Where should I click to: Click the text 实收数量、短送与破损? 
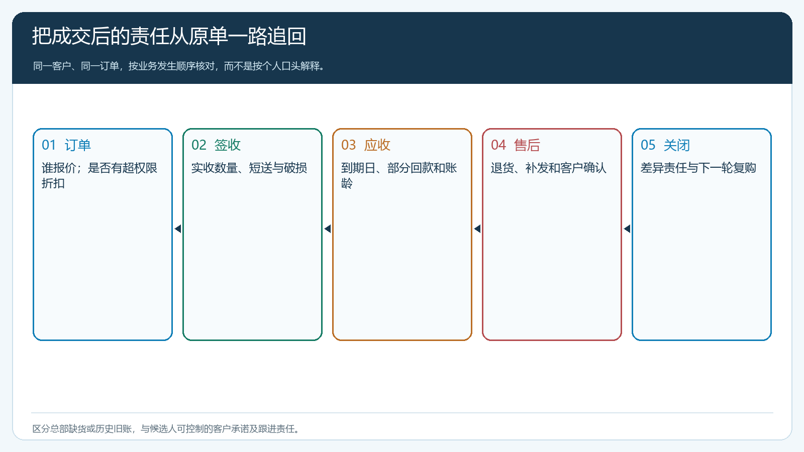[x=249, y=168]
